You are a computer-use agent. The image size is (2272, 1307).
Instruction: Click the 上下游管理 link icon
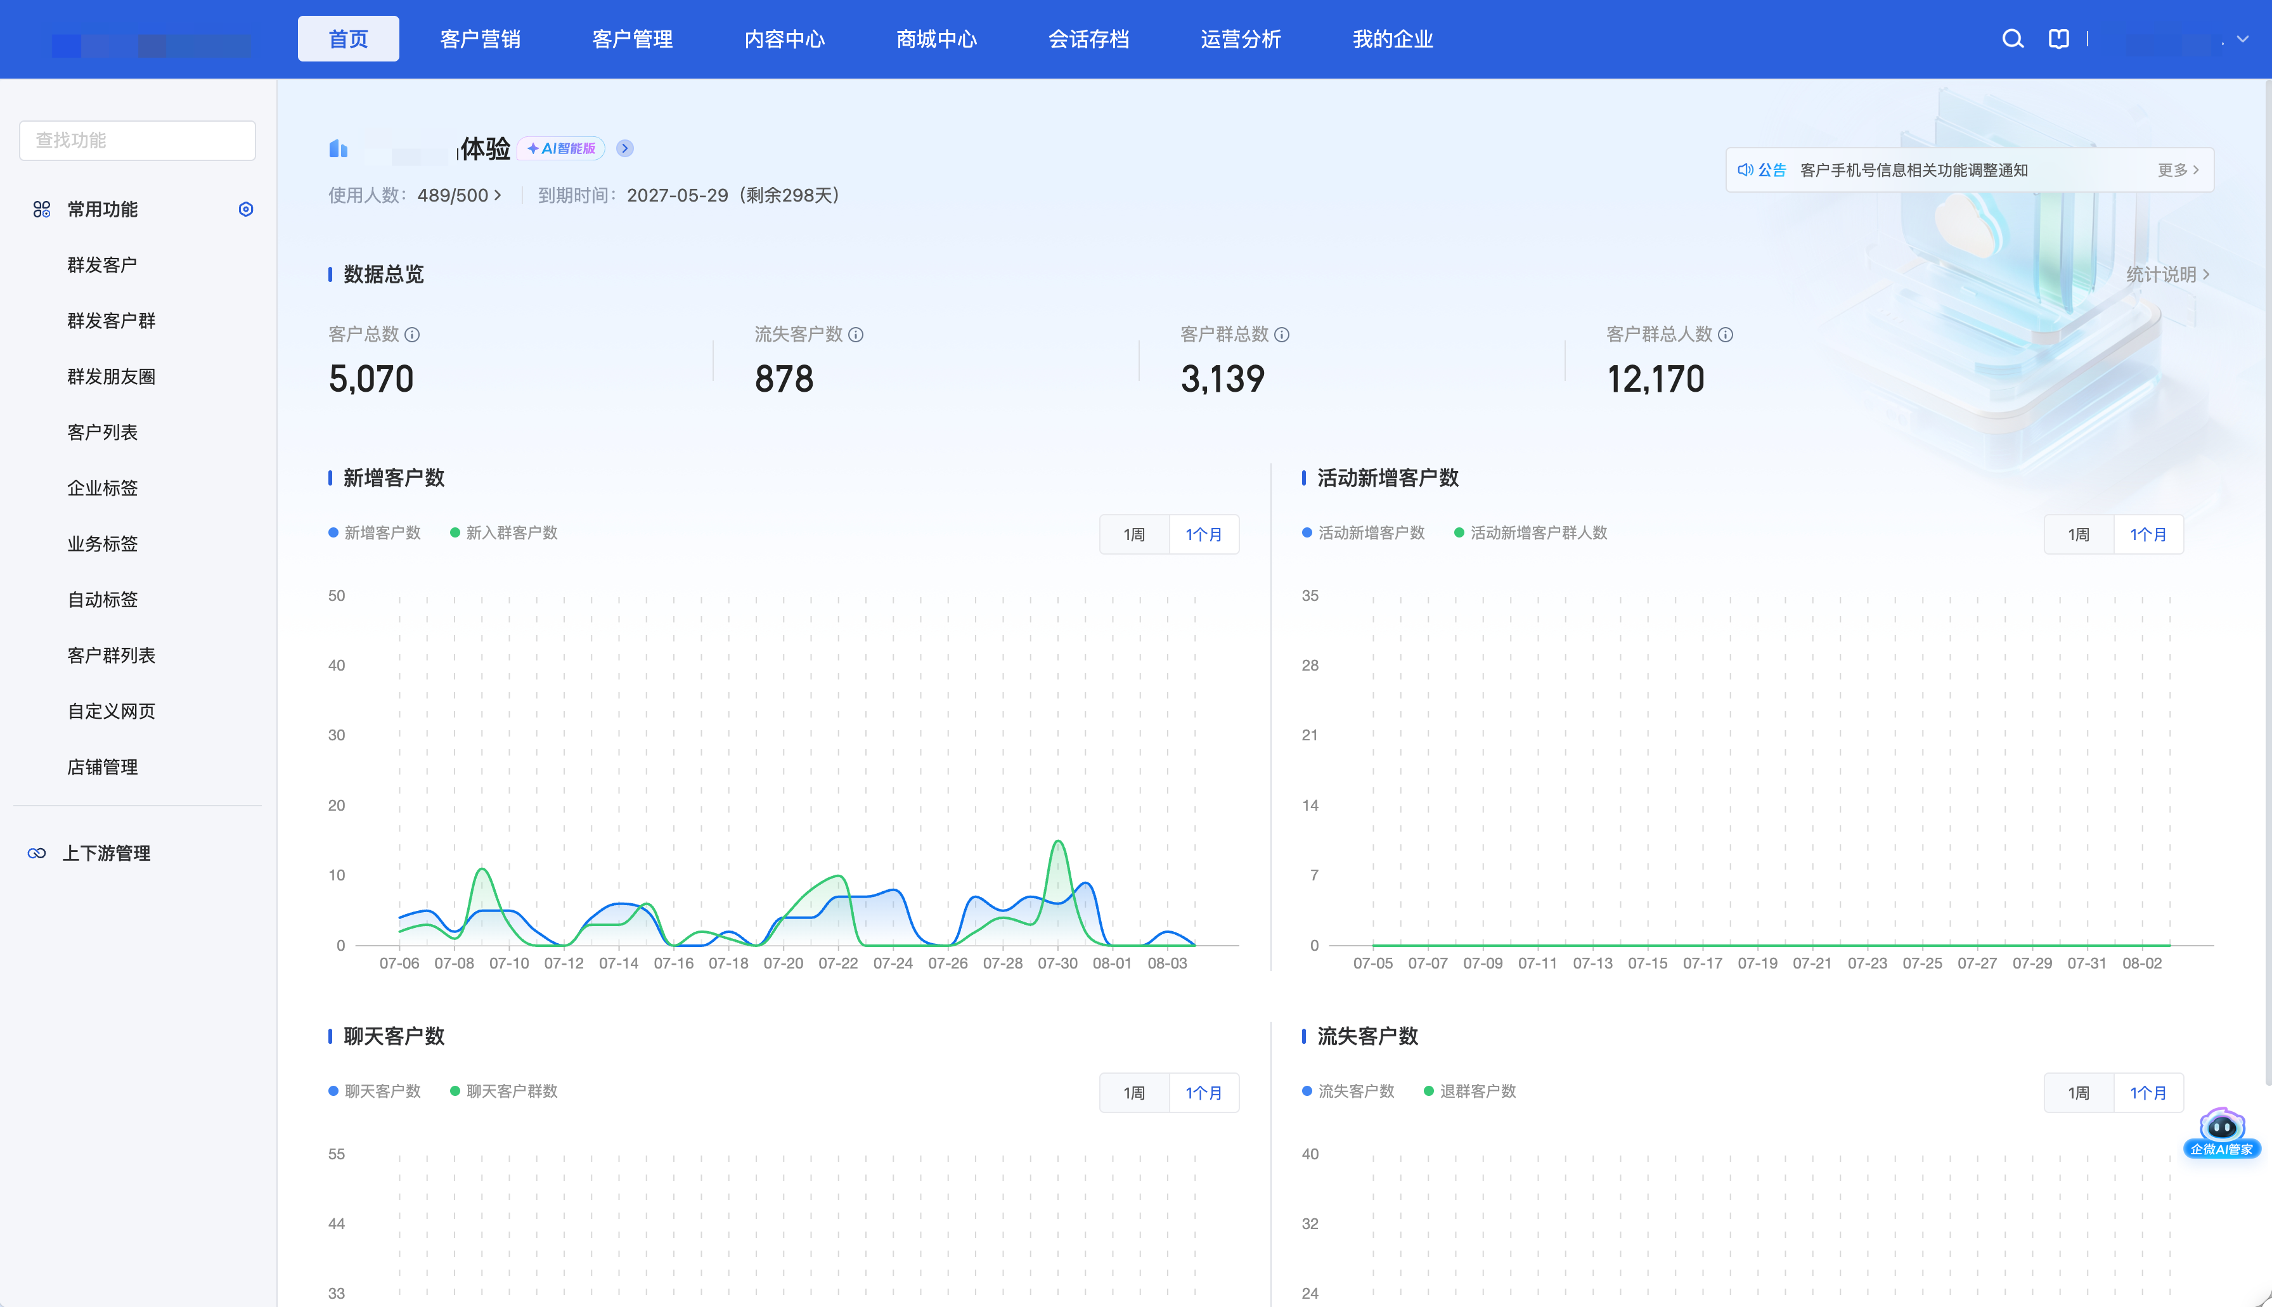coord(37,853)
